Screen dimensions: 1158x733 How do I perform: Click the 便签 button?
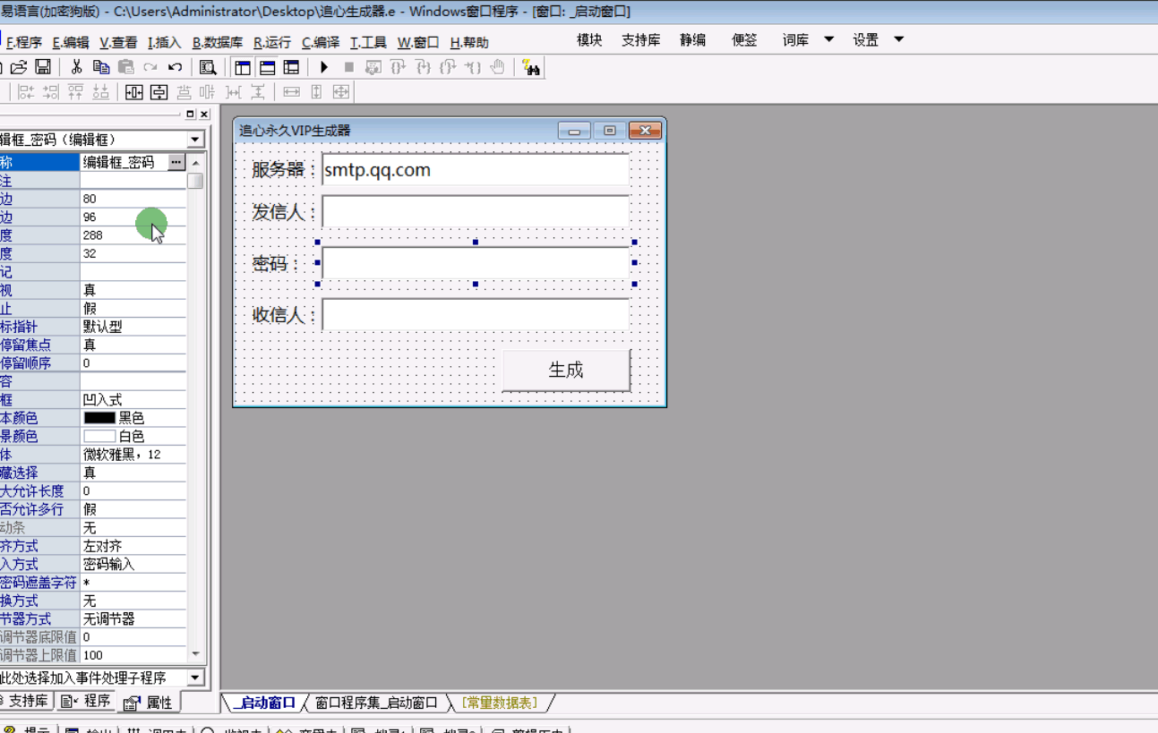tap(744, 39)
